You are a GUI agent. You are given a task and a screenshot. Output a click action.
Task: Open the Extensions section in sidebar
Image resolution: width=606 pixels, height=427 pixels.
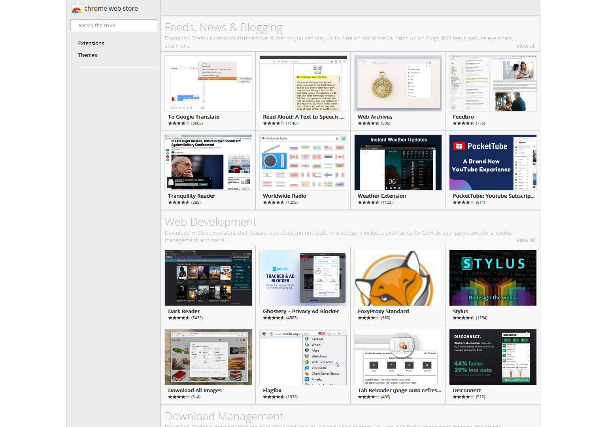click(x=91, y=43)
